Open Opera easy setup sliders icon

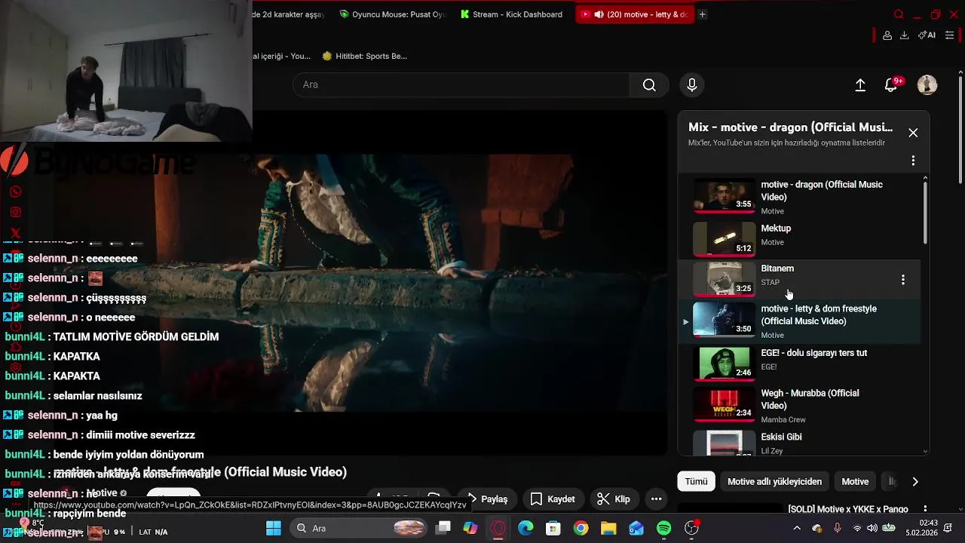tap(950, 35)
